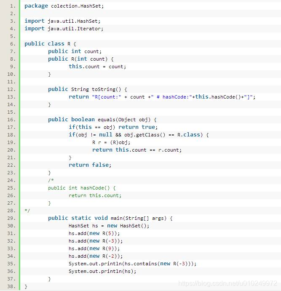Click line number 35 in gutter

tap(11, 264)
